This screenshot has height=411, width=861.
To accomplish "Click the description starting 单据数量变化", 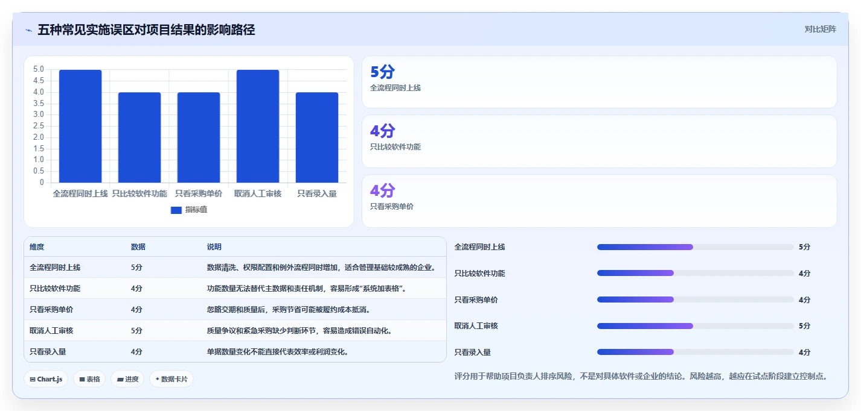I will pyautogui.click(x=278, y=352).
